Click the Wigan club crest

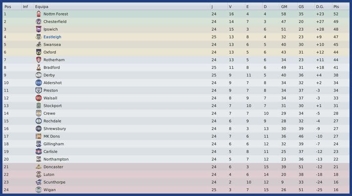click(39, 190)
